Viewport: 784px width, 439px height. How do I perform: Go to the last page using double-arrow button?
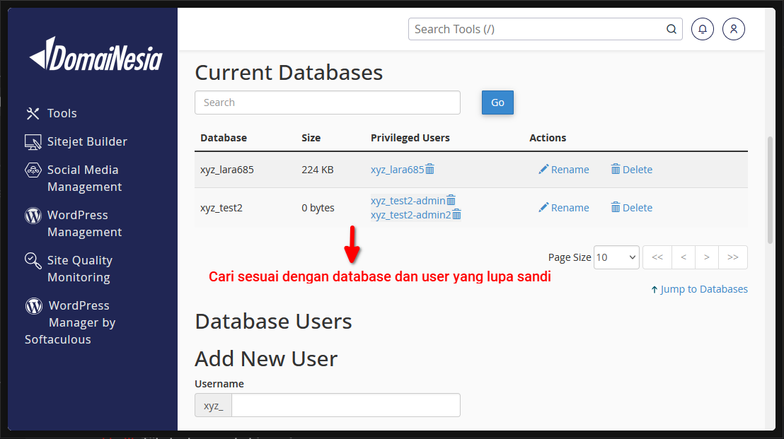click(x=733, y=257)
